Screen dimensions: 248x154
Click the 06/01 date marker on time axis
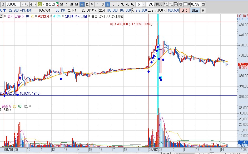(x=9, y=150)
